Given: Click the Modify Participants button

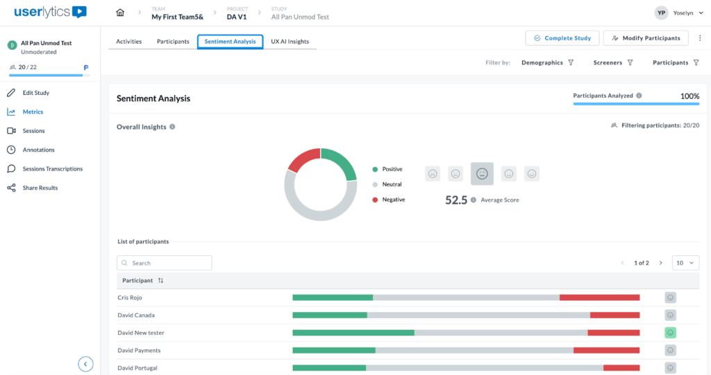Looking at the screenshot, I should (x=646, y=38).
